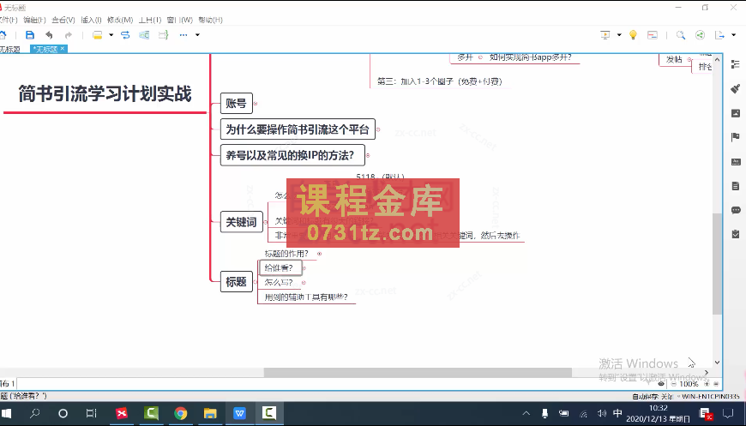Open the 插入(I) menu
Viewport: 746px width, 426px height.
tap(91, 20)
